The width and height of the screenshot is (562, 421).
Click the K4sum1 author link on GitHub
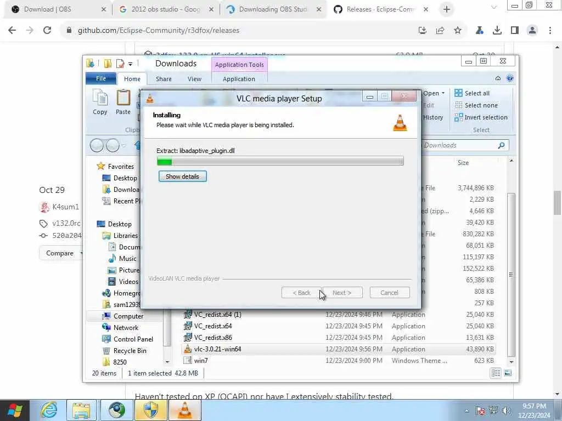(66, 207)
